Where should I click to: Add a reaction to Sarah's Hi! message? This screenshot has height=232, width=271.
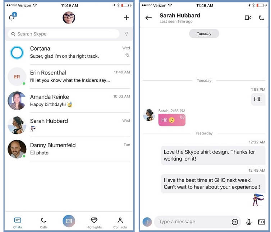[182, 117]
